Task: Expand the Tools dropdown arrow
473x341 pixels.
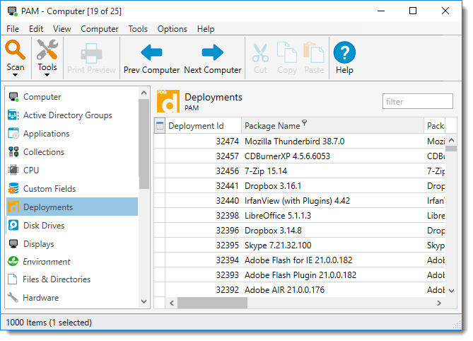Action: [x=47, y=75]
